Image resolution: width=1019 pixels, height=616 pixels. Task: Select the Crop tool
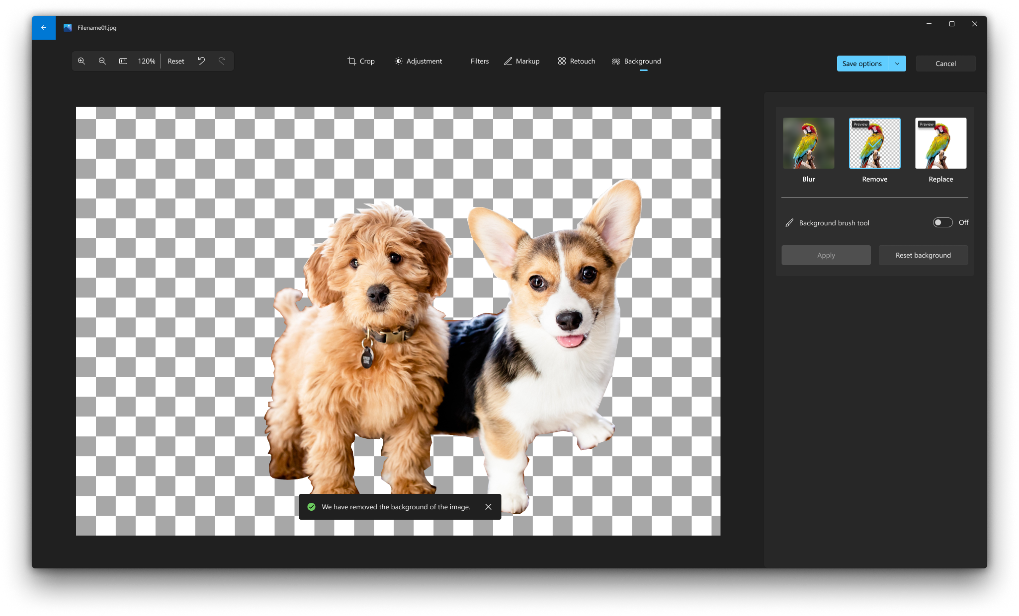coord(361,61)
